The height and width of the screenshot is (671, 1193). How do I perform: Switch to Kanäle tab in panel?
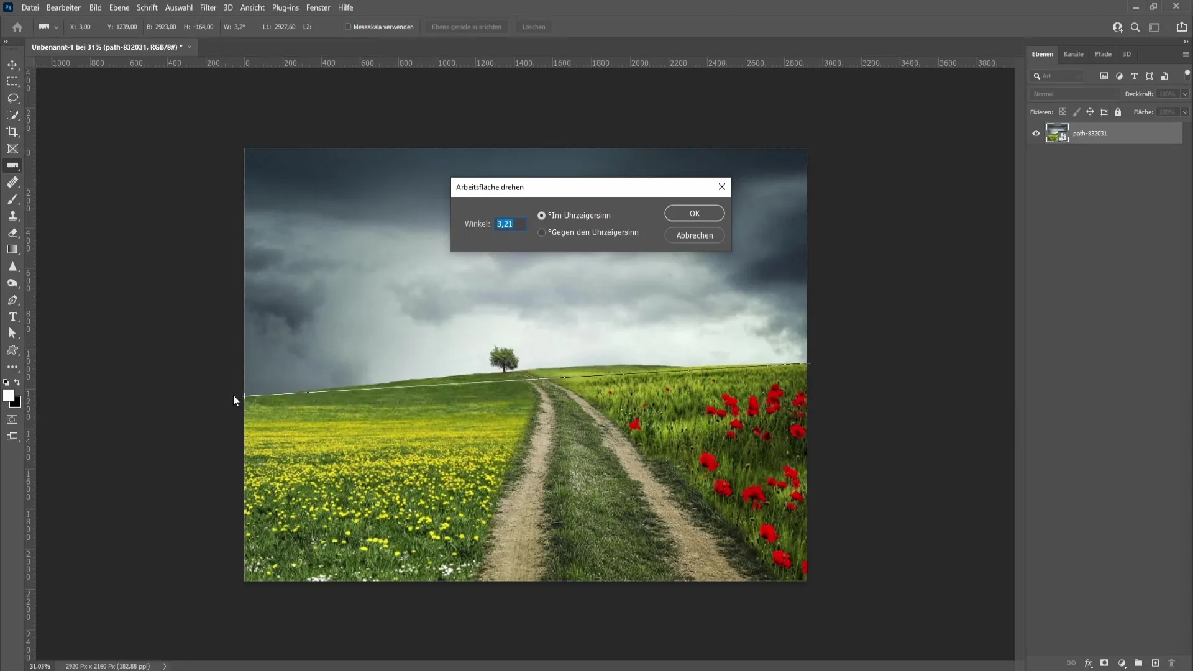[x=1076, y=53]
